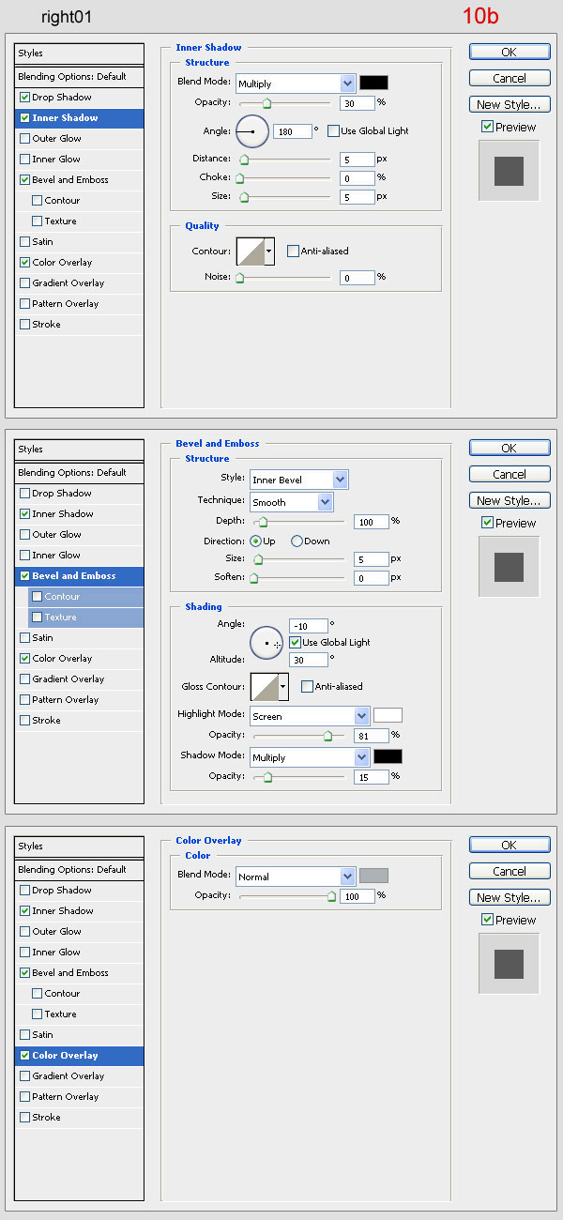Click the Gloss Contour thumbnail
This screenshot has height=1220, width=563.
click(264, 687)
